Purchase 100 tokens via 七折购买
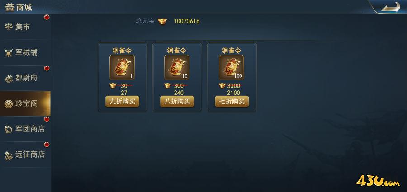This screenshot has width=407, height=192. tap(232, 102)
